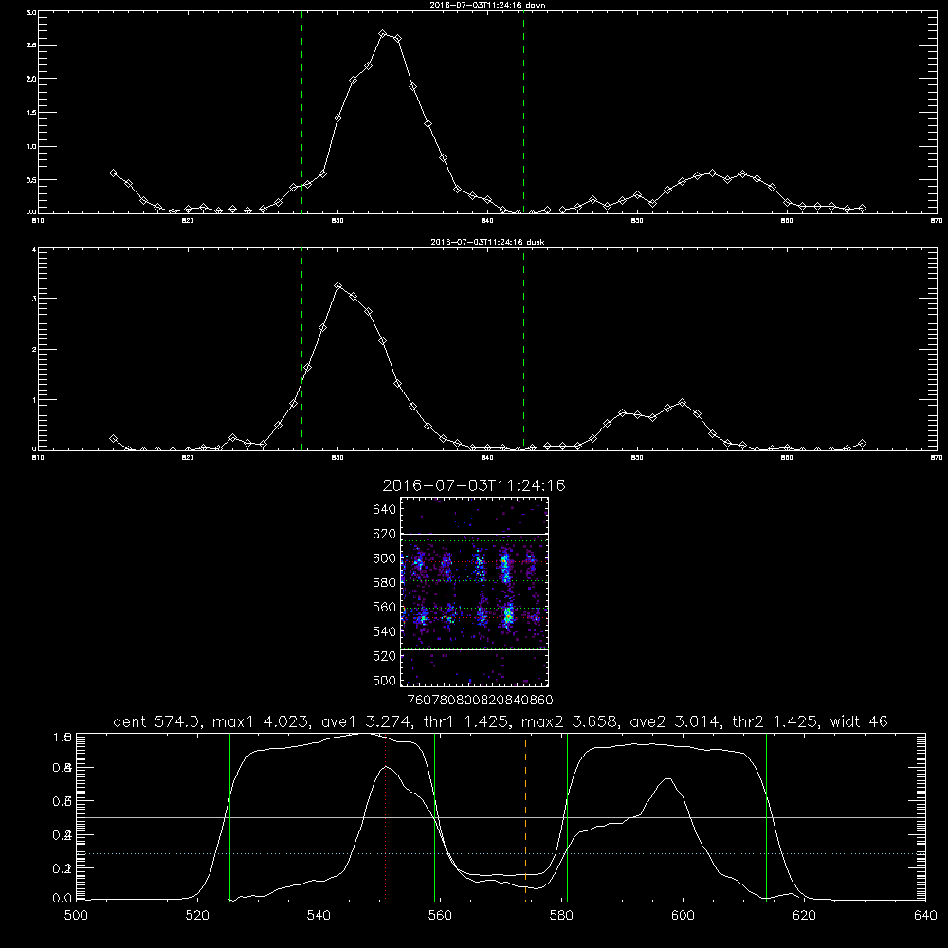Click the '540' label on bottom plot x-axis
Viewport: 948px width, 948px height.
pos(319,916)
